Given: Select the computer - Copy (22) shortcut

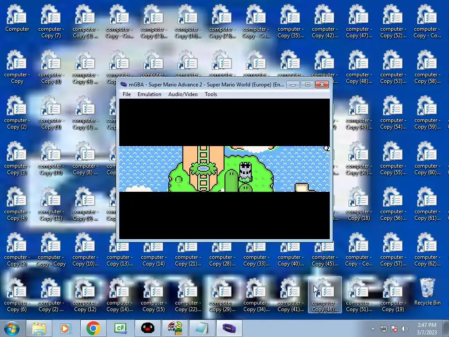Looking at the screenshot, I should [x=188, y=295].
